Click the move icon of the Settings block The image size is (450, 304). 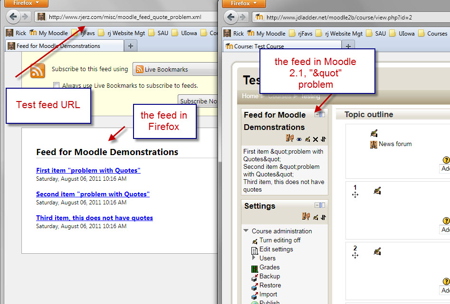324,218
